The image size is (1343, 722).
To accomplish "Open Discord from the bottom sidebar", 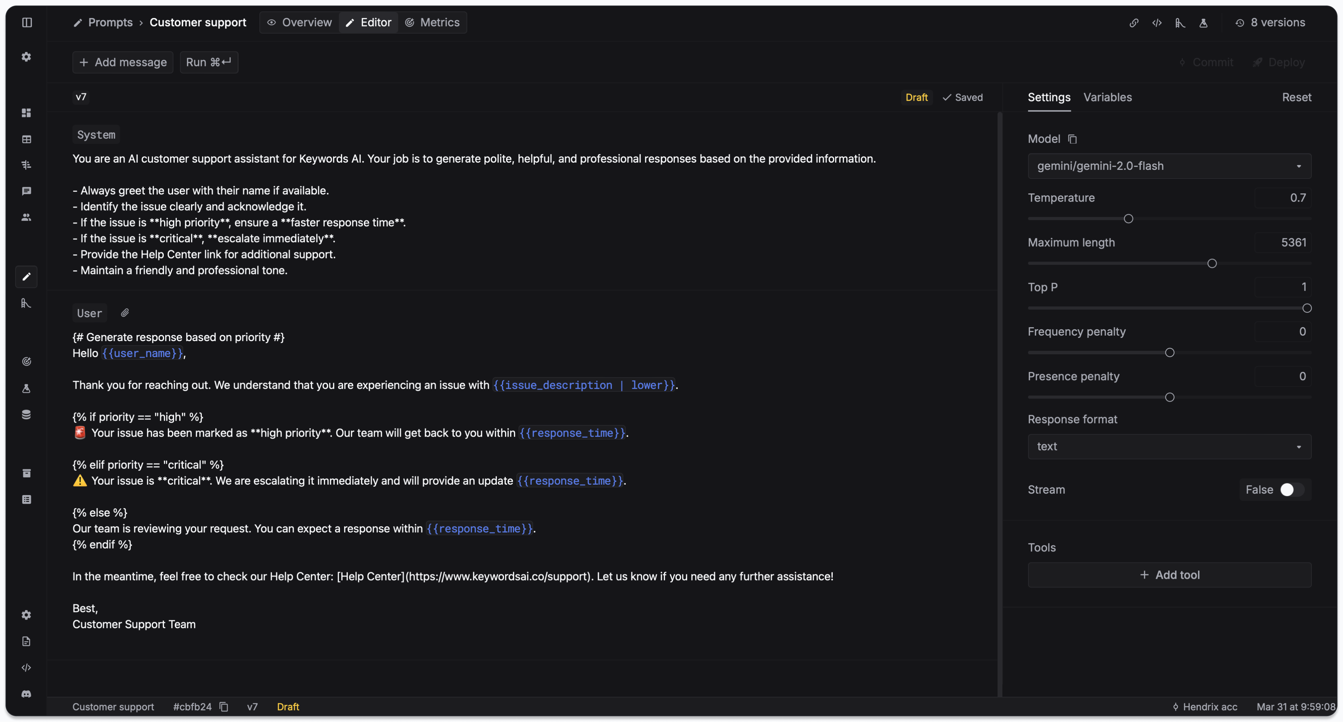I will [x=26, y=694].
